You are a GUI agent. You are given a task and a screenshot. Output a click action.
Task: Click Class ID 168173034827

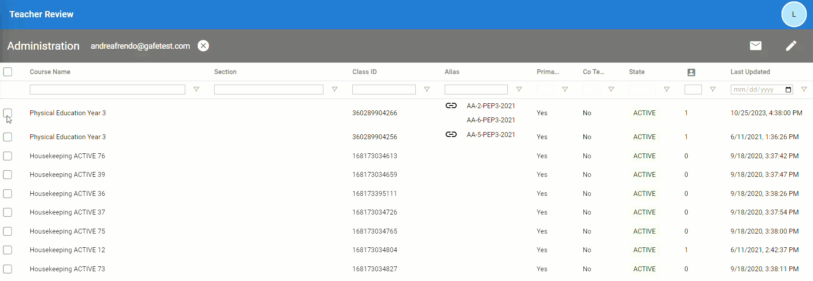pos(375,269)
